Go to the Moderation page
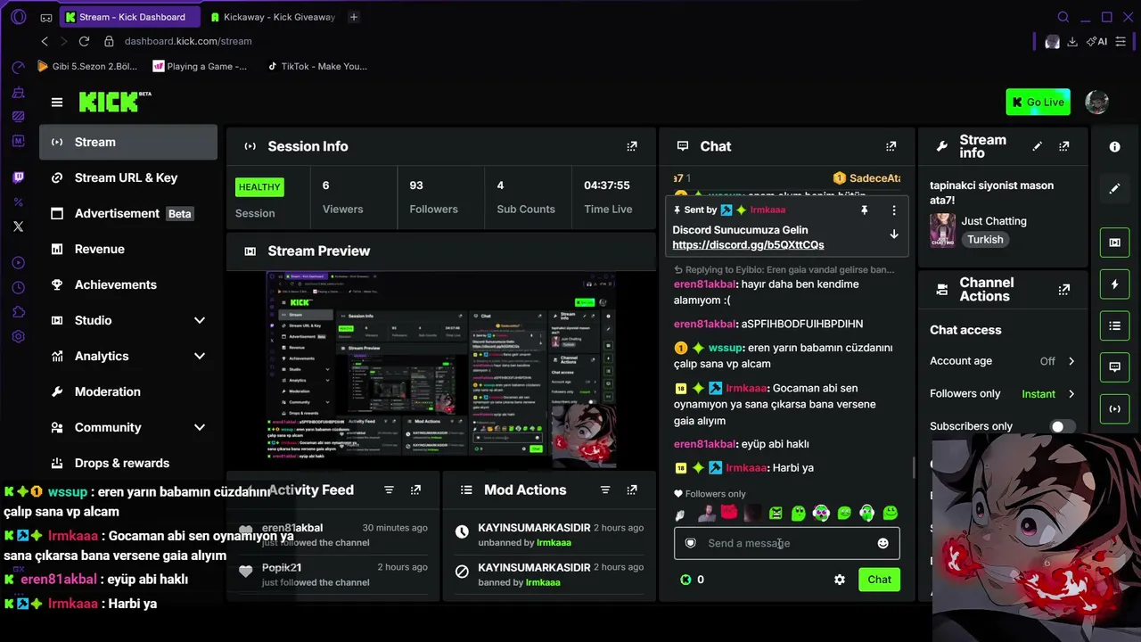Screen dimensions: 1141x642 tap(128, 391)
